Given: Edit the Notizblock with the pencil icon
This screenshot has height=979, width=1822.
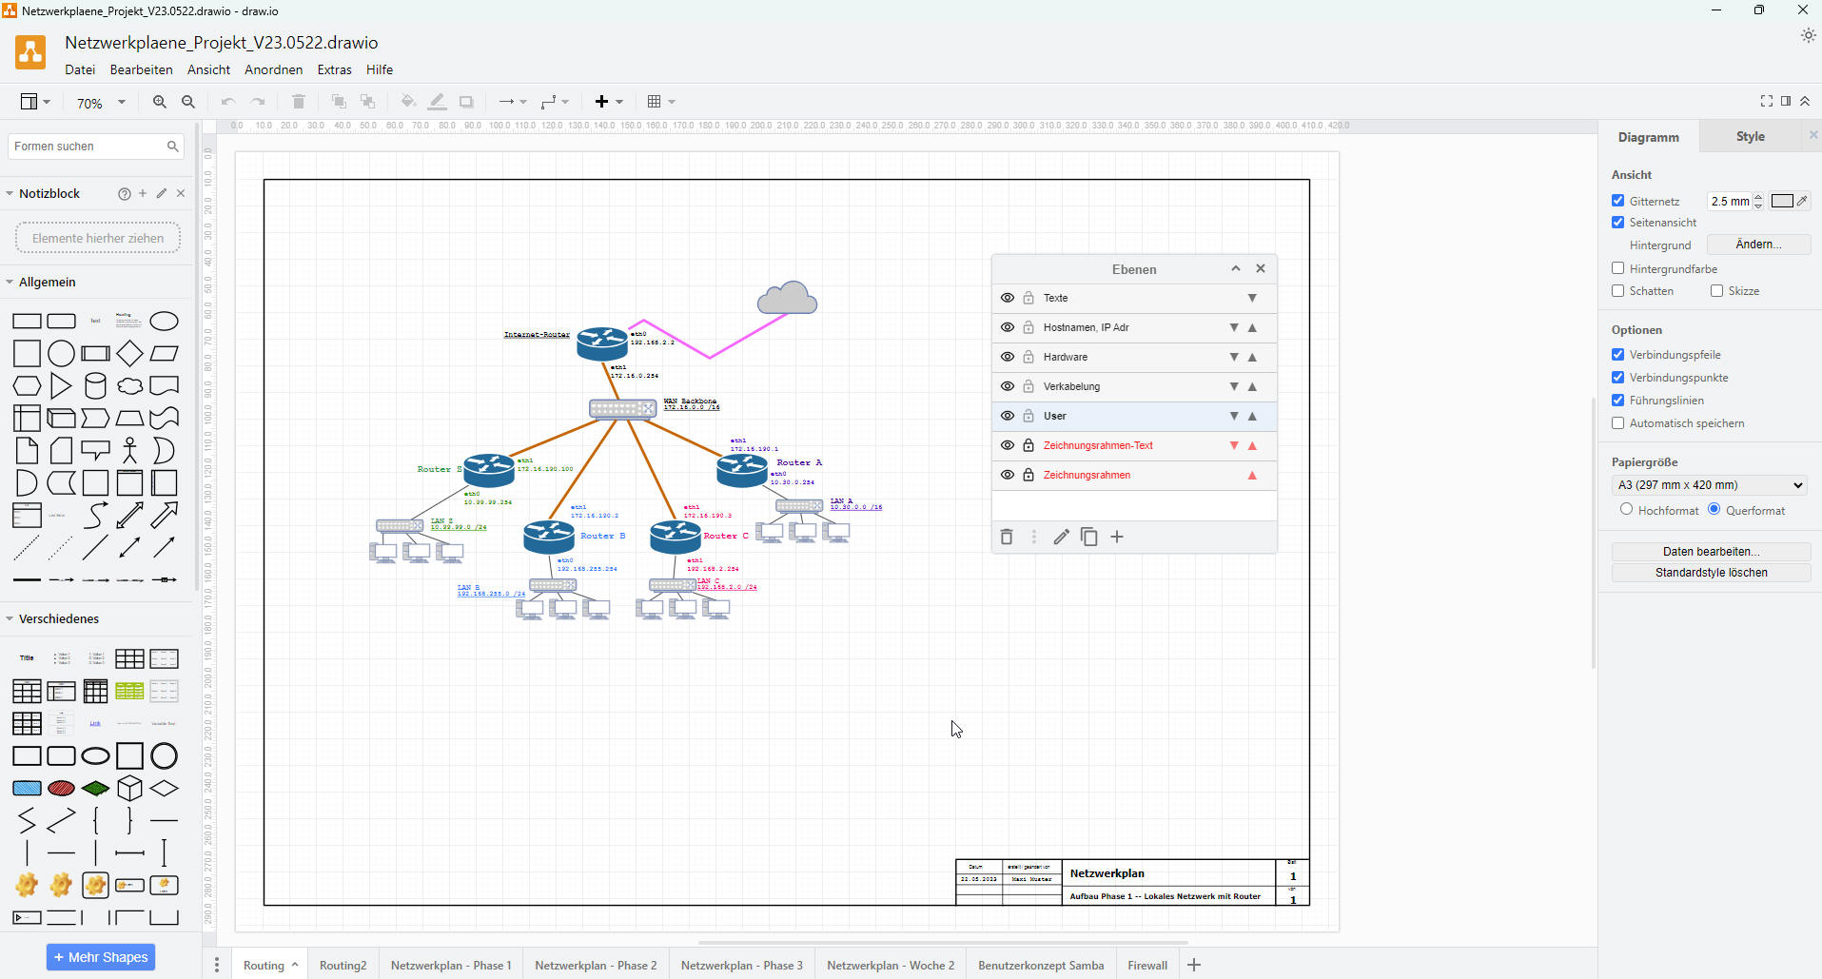Looking at the screenshot, I should point(162,193).
